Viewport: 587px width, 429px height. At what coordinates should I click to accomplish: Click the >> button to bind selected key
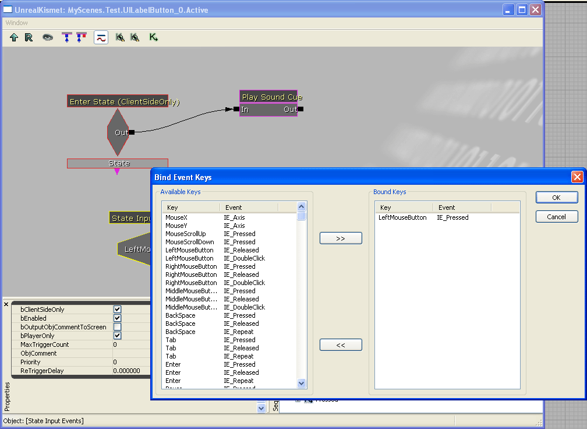[x=340, y=238]
